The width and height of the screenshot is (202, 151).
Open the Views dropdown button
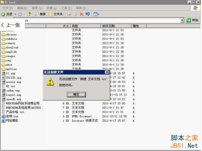pyautogui.click(x=96, y=14)
